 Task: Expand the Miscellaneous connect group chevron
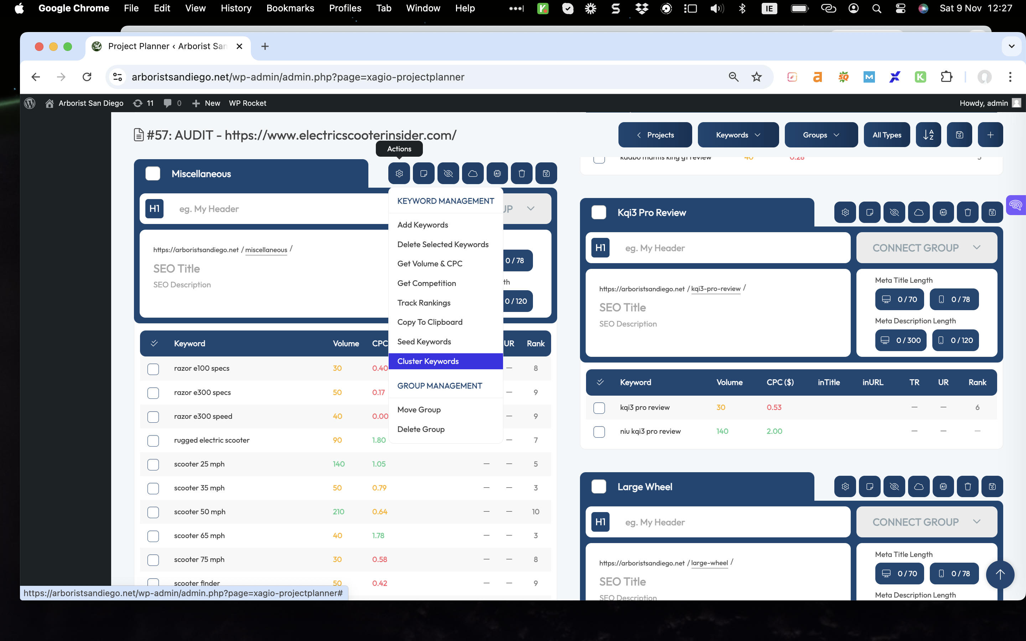click(x=530, y=208)
